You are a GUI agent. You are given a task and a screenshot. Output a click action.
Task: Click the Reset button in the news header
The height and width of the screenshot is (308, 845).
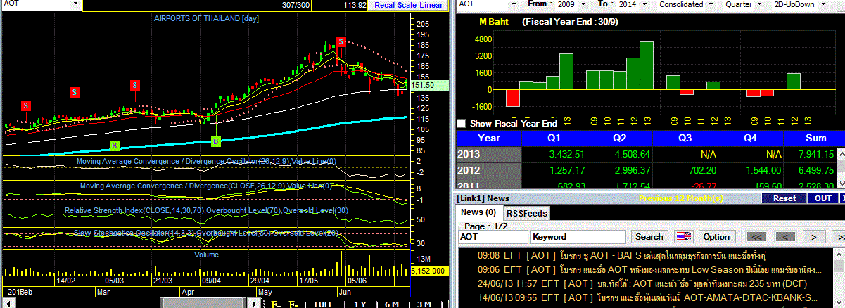point(784,198)
